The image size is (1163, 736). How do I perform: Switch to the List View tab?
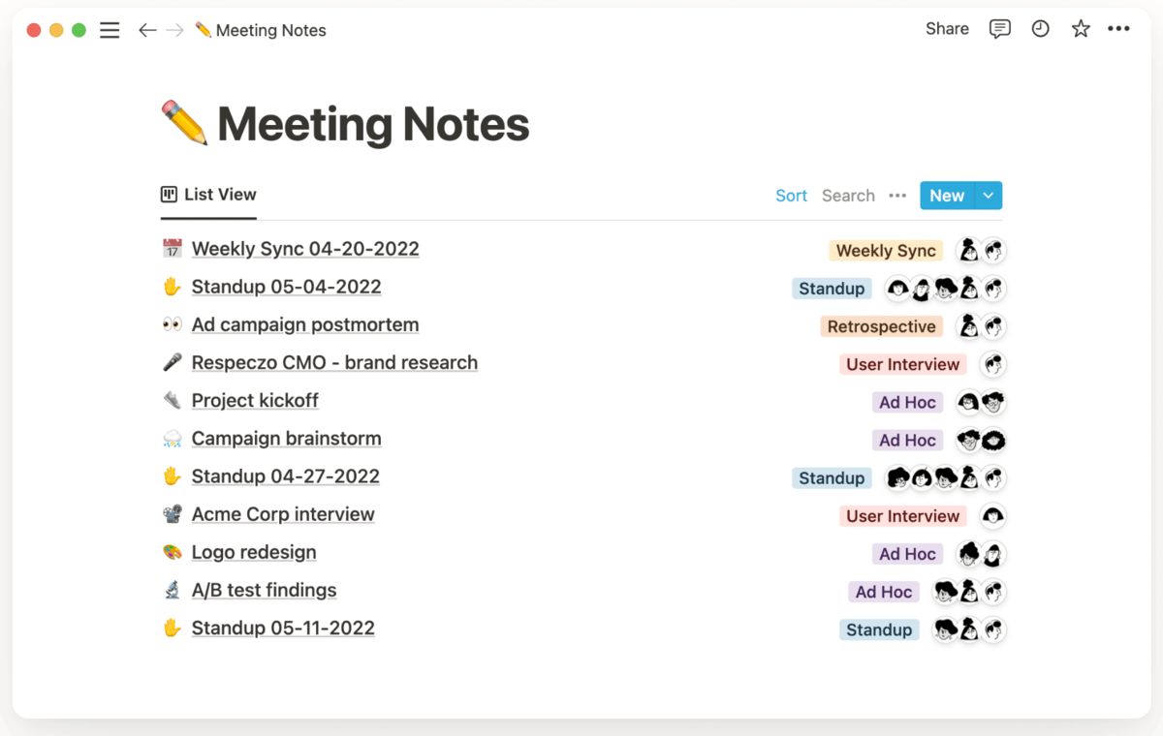click(208, 194)
